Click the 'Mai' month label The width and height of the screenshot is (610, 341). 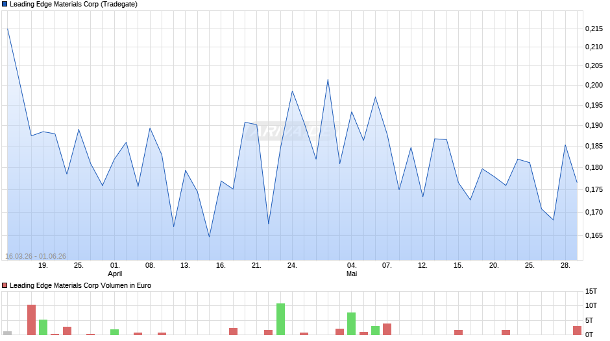click(352, 274)
